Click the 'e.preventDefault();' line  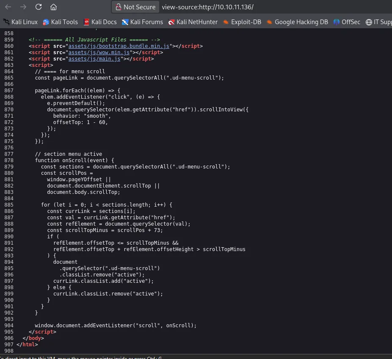tap(76, 103)
